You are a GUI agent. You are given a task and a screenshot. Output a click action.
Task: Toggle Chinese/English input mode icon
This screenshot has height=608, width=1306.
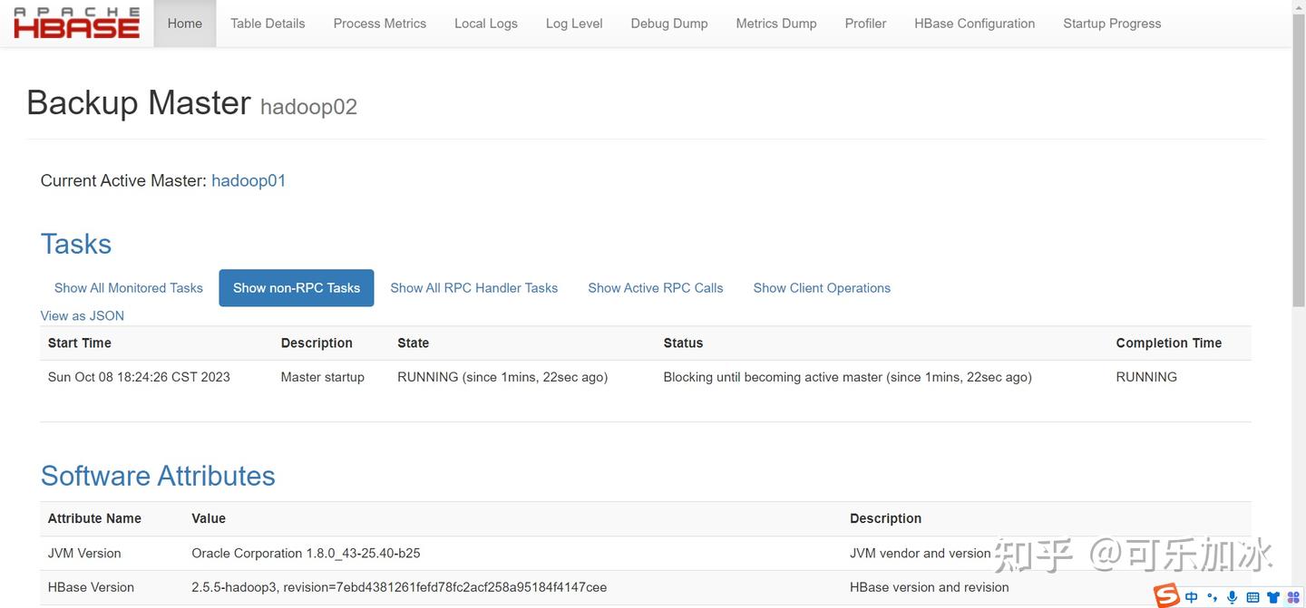1192,597
